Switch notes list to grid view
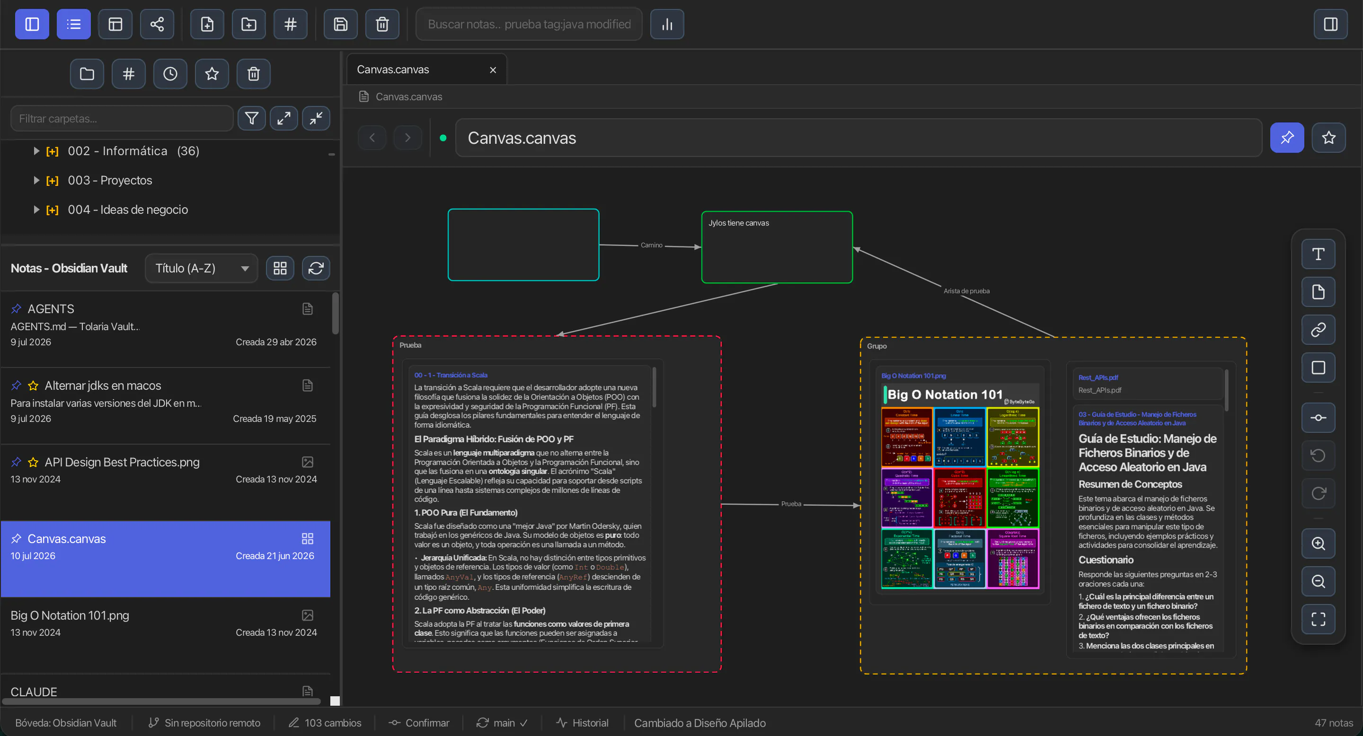 280,269
